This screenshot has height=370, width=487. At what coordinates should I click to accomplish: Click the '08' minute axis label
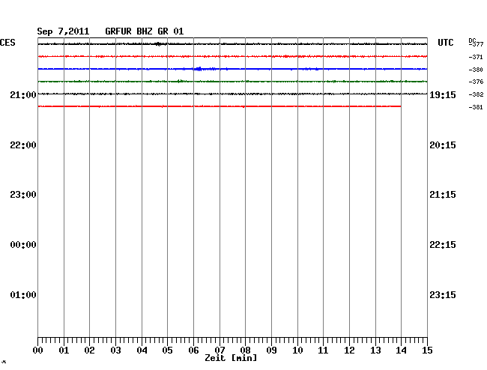245,351
